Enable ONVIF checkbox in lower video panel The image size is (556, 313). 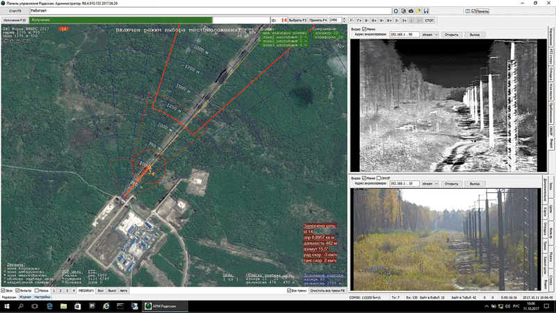point(379,178)
